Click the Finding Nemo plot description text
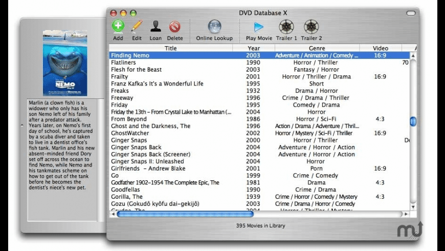Viewport: 445px width, 251px height. pyautogui.click(x=61, y=145)
